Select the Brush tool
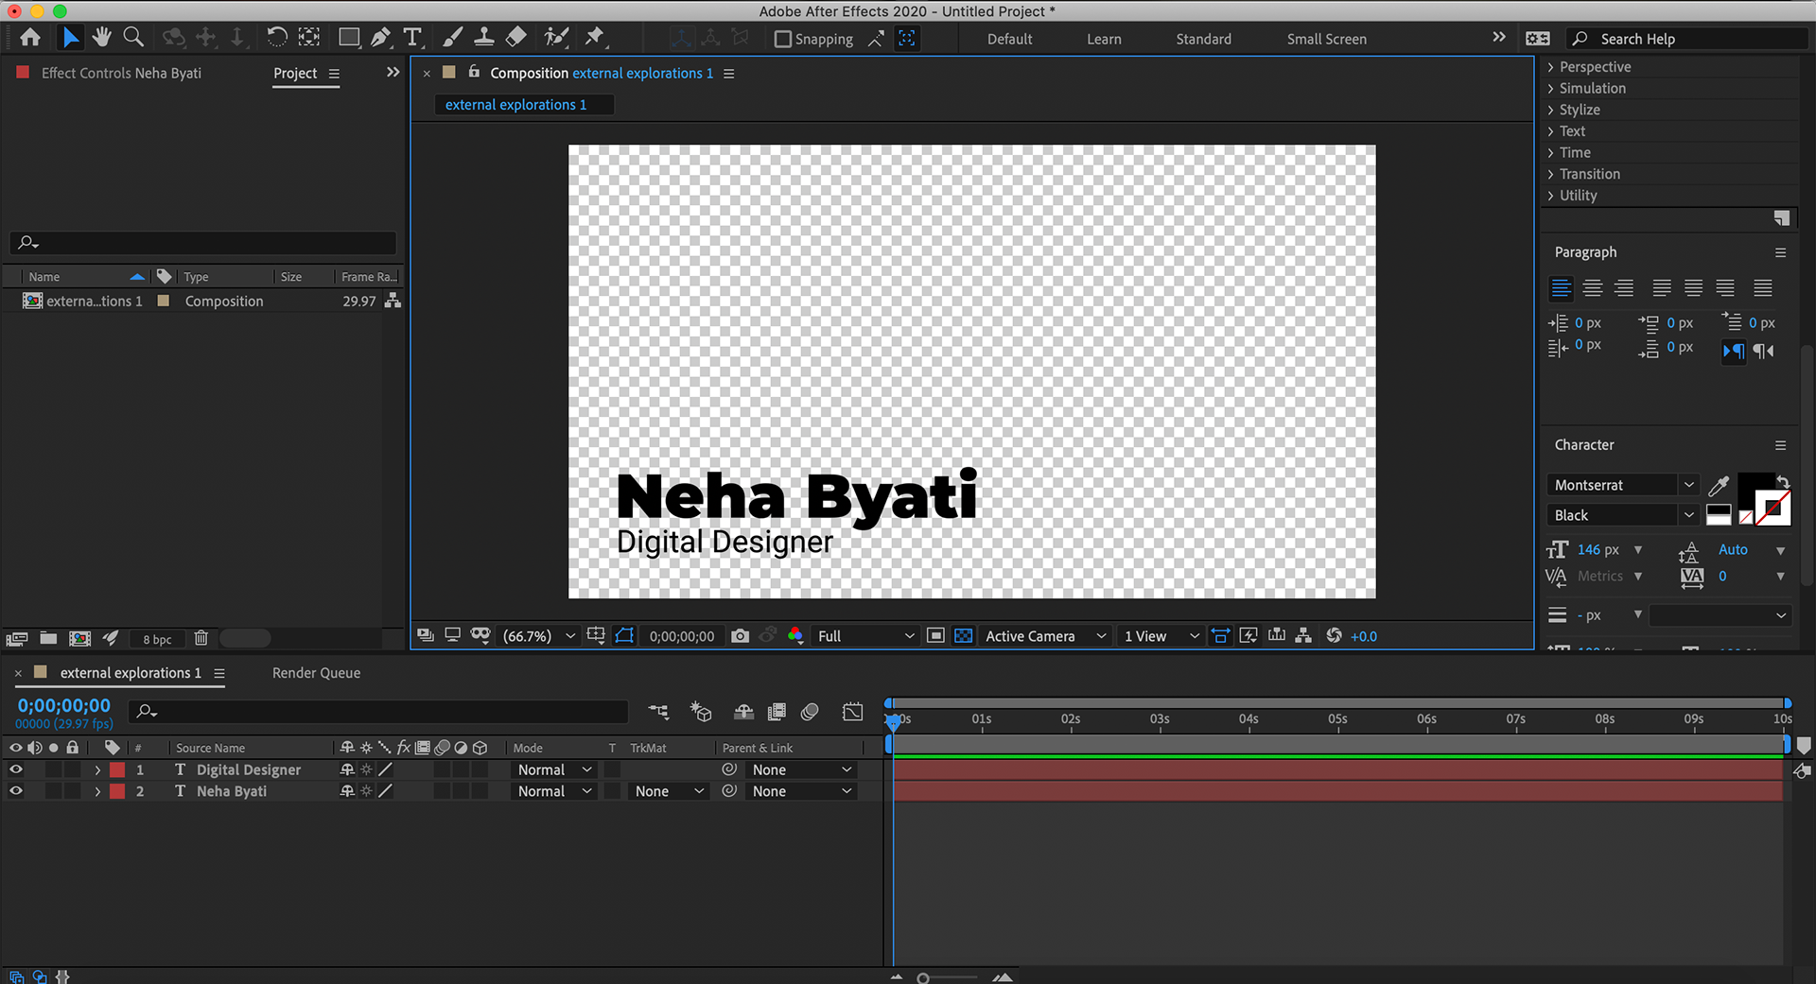1816x984 pixels. coord(453,38)
